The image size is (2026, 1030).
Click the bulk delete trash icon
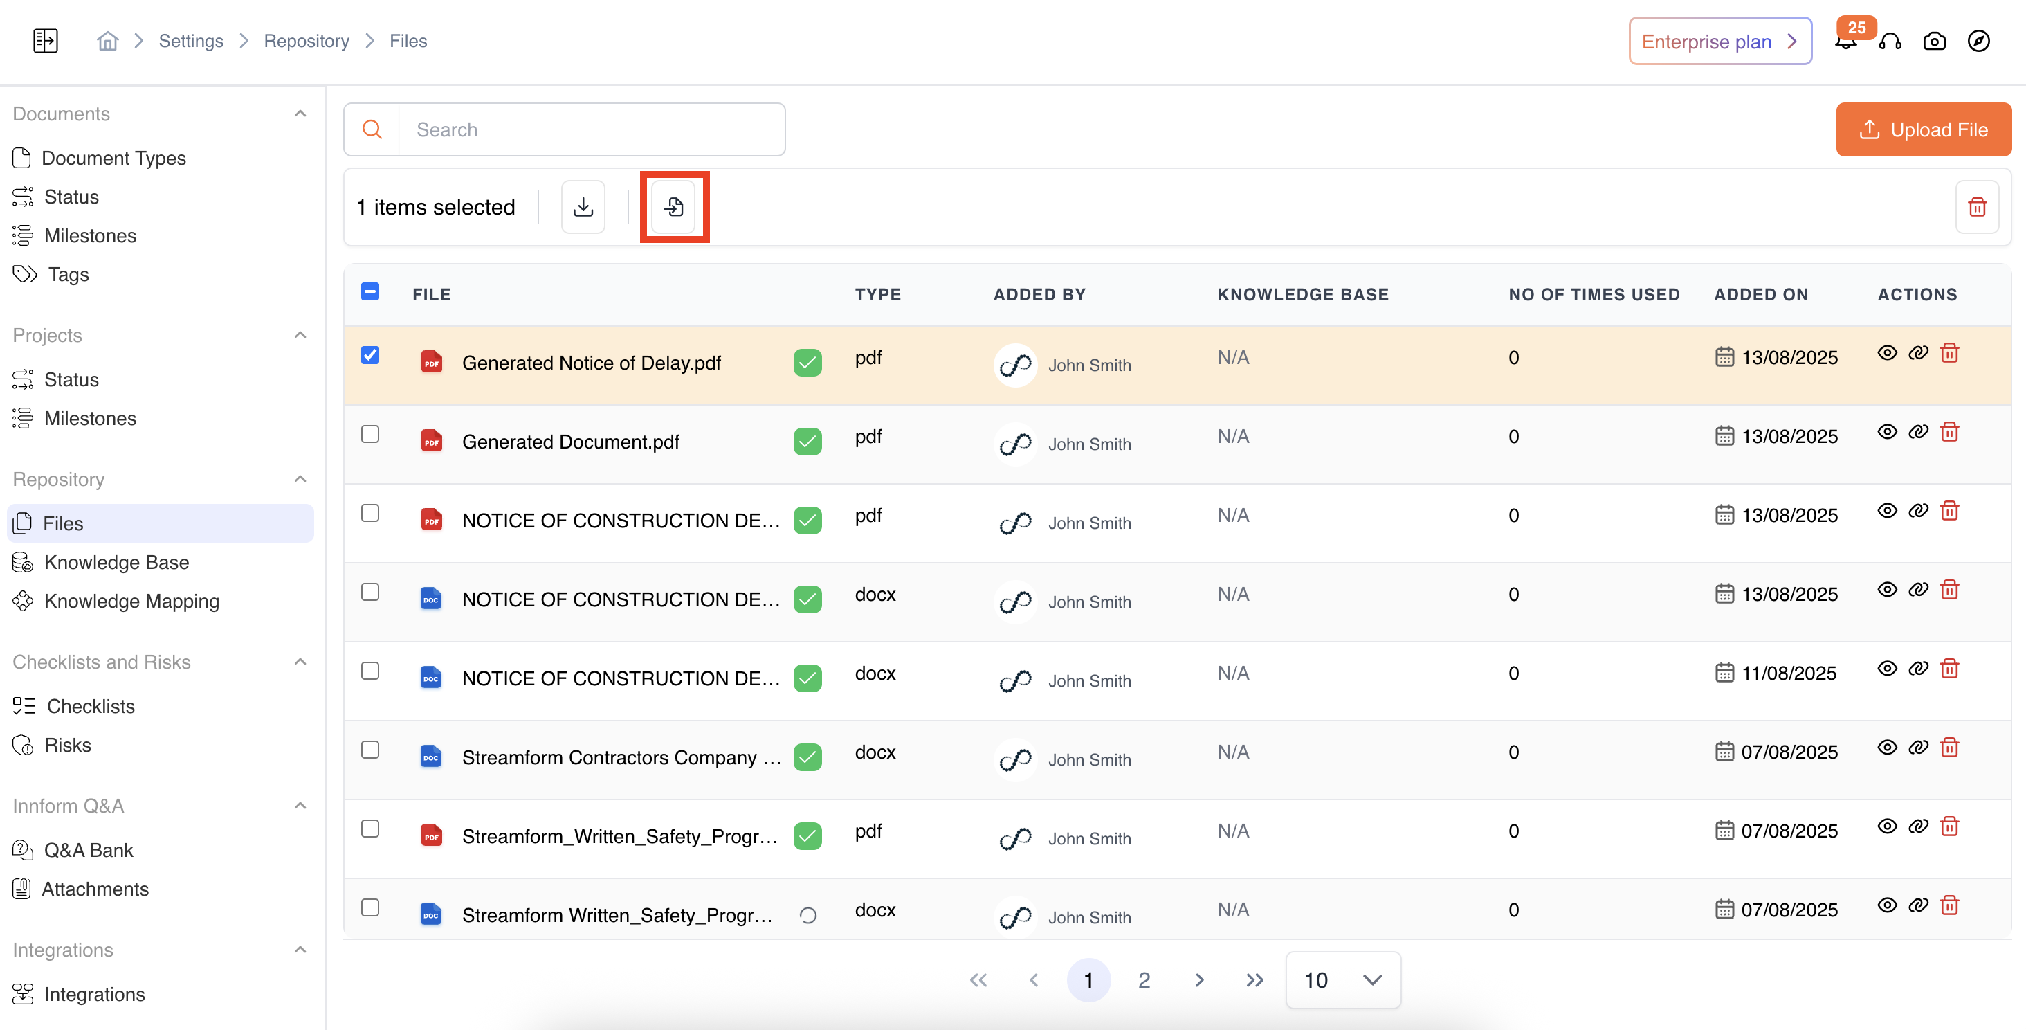(x=1976, y=207)
